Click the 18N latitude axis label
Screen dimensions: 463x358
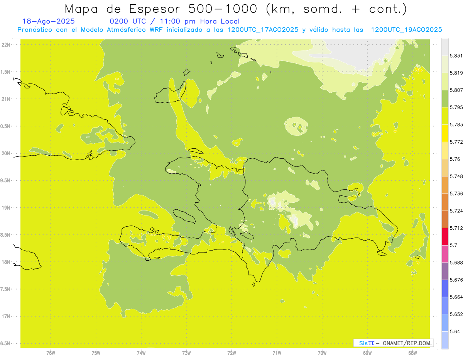pyautogui.click(x=6, y=262)
